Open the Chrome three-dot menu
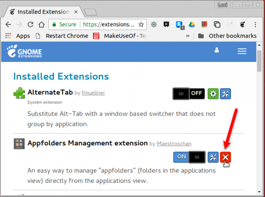 [255, 24]
